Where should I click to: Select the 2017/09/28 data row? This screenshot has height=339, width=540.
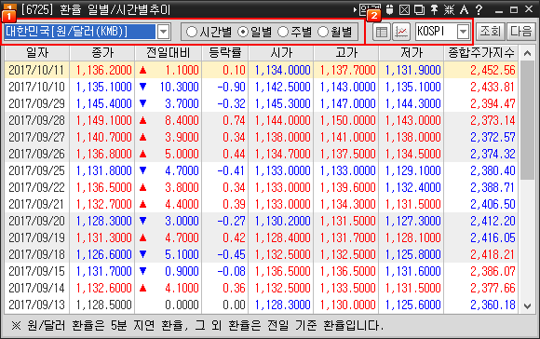pos(262,120)
